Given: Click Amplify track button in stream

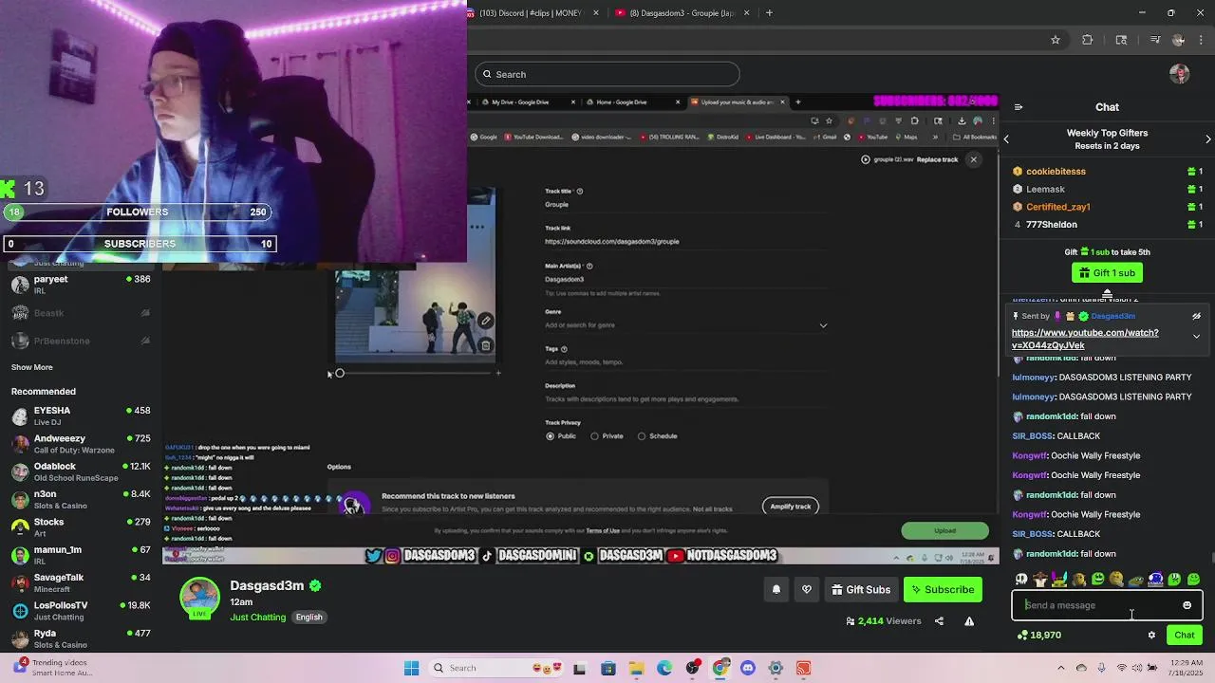Looking at the screenshot, I should [791, 507].
